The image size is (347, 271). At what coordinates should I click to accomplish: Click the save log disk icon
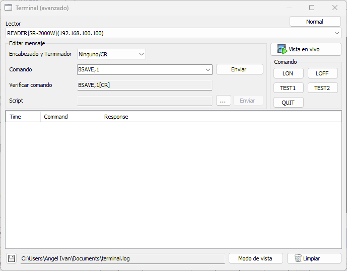point(11,258)
